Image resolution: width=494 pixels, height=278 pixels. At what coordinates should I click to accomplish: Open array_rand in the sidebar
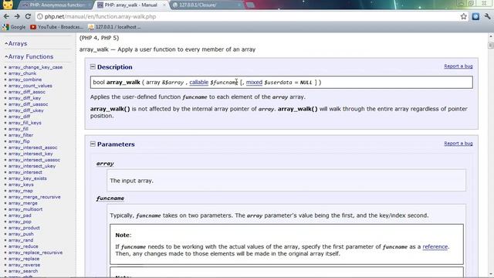tap(21, 240)
